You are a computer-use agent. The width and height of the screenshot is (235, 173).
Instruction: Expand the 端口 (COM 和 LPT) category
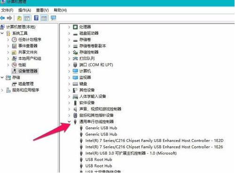pyautogui.click(x=69, y=65)
